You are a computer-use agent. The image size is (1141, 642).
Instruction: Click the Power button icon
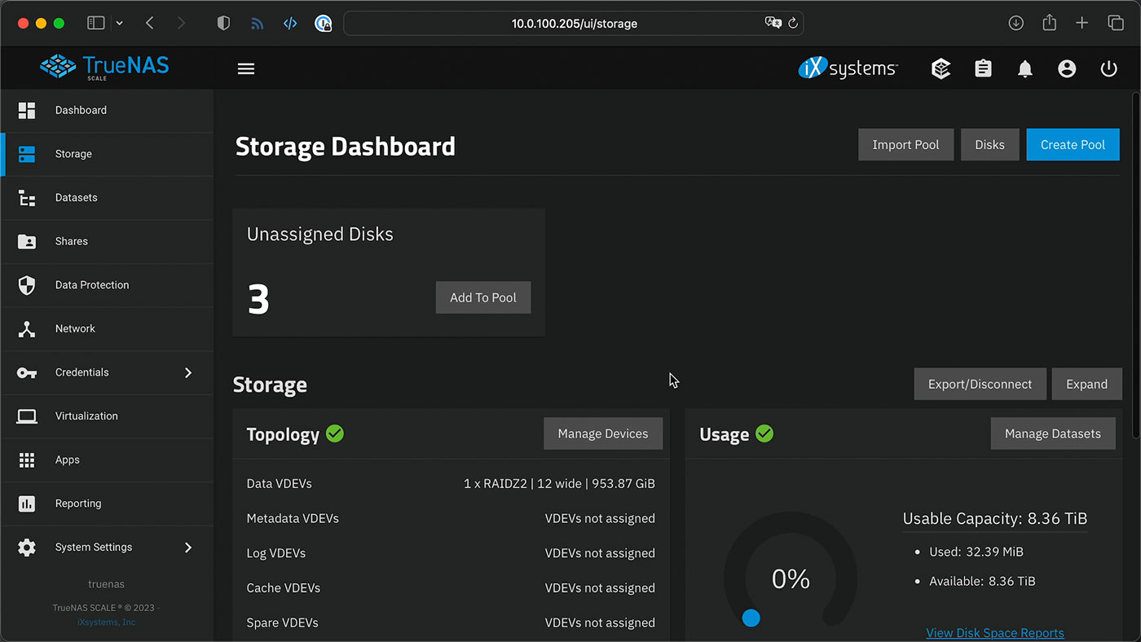click(1108, 69)
